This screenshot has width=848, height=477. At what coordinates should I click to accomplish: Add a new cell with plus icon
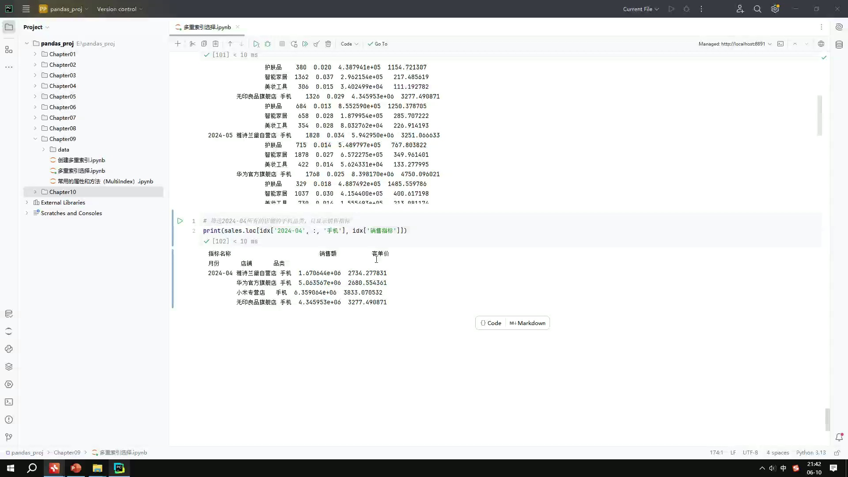pyautogui.click(x=178, y=44)
